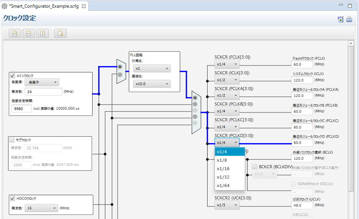
Task: Open the PLL 逓倍比 x10.0 dropdown
Action: click(x=151, y=84)
